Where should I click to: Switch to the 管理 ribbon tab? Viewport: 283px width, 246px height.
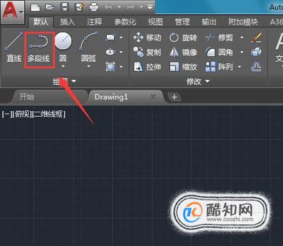click(x=182, y=21)
